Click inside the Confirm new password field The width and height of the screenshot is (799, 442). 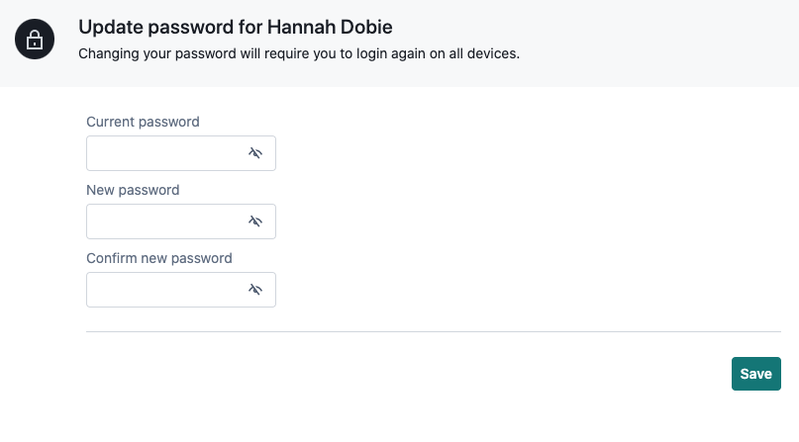pos(181,290)
